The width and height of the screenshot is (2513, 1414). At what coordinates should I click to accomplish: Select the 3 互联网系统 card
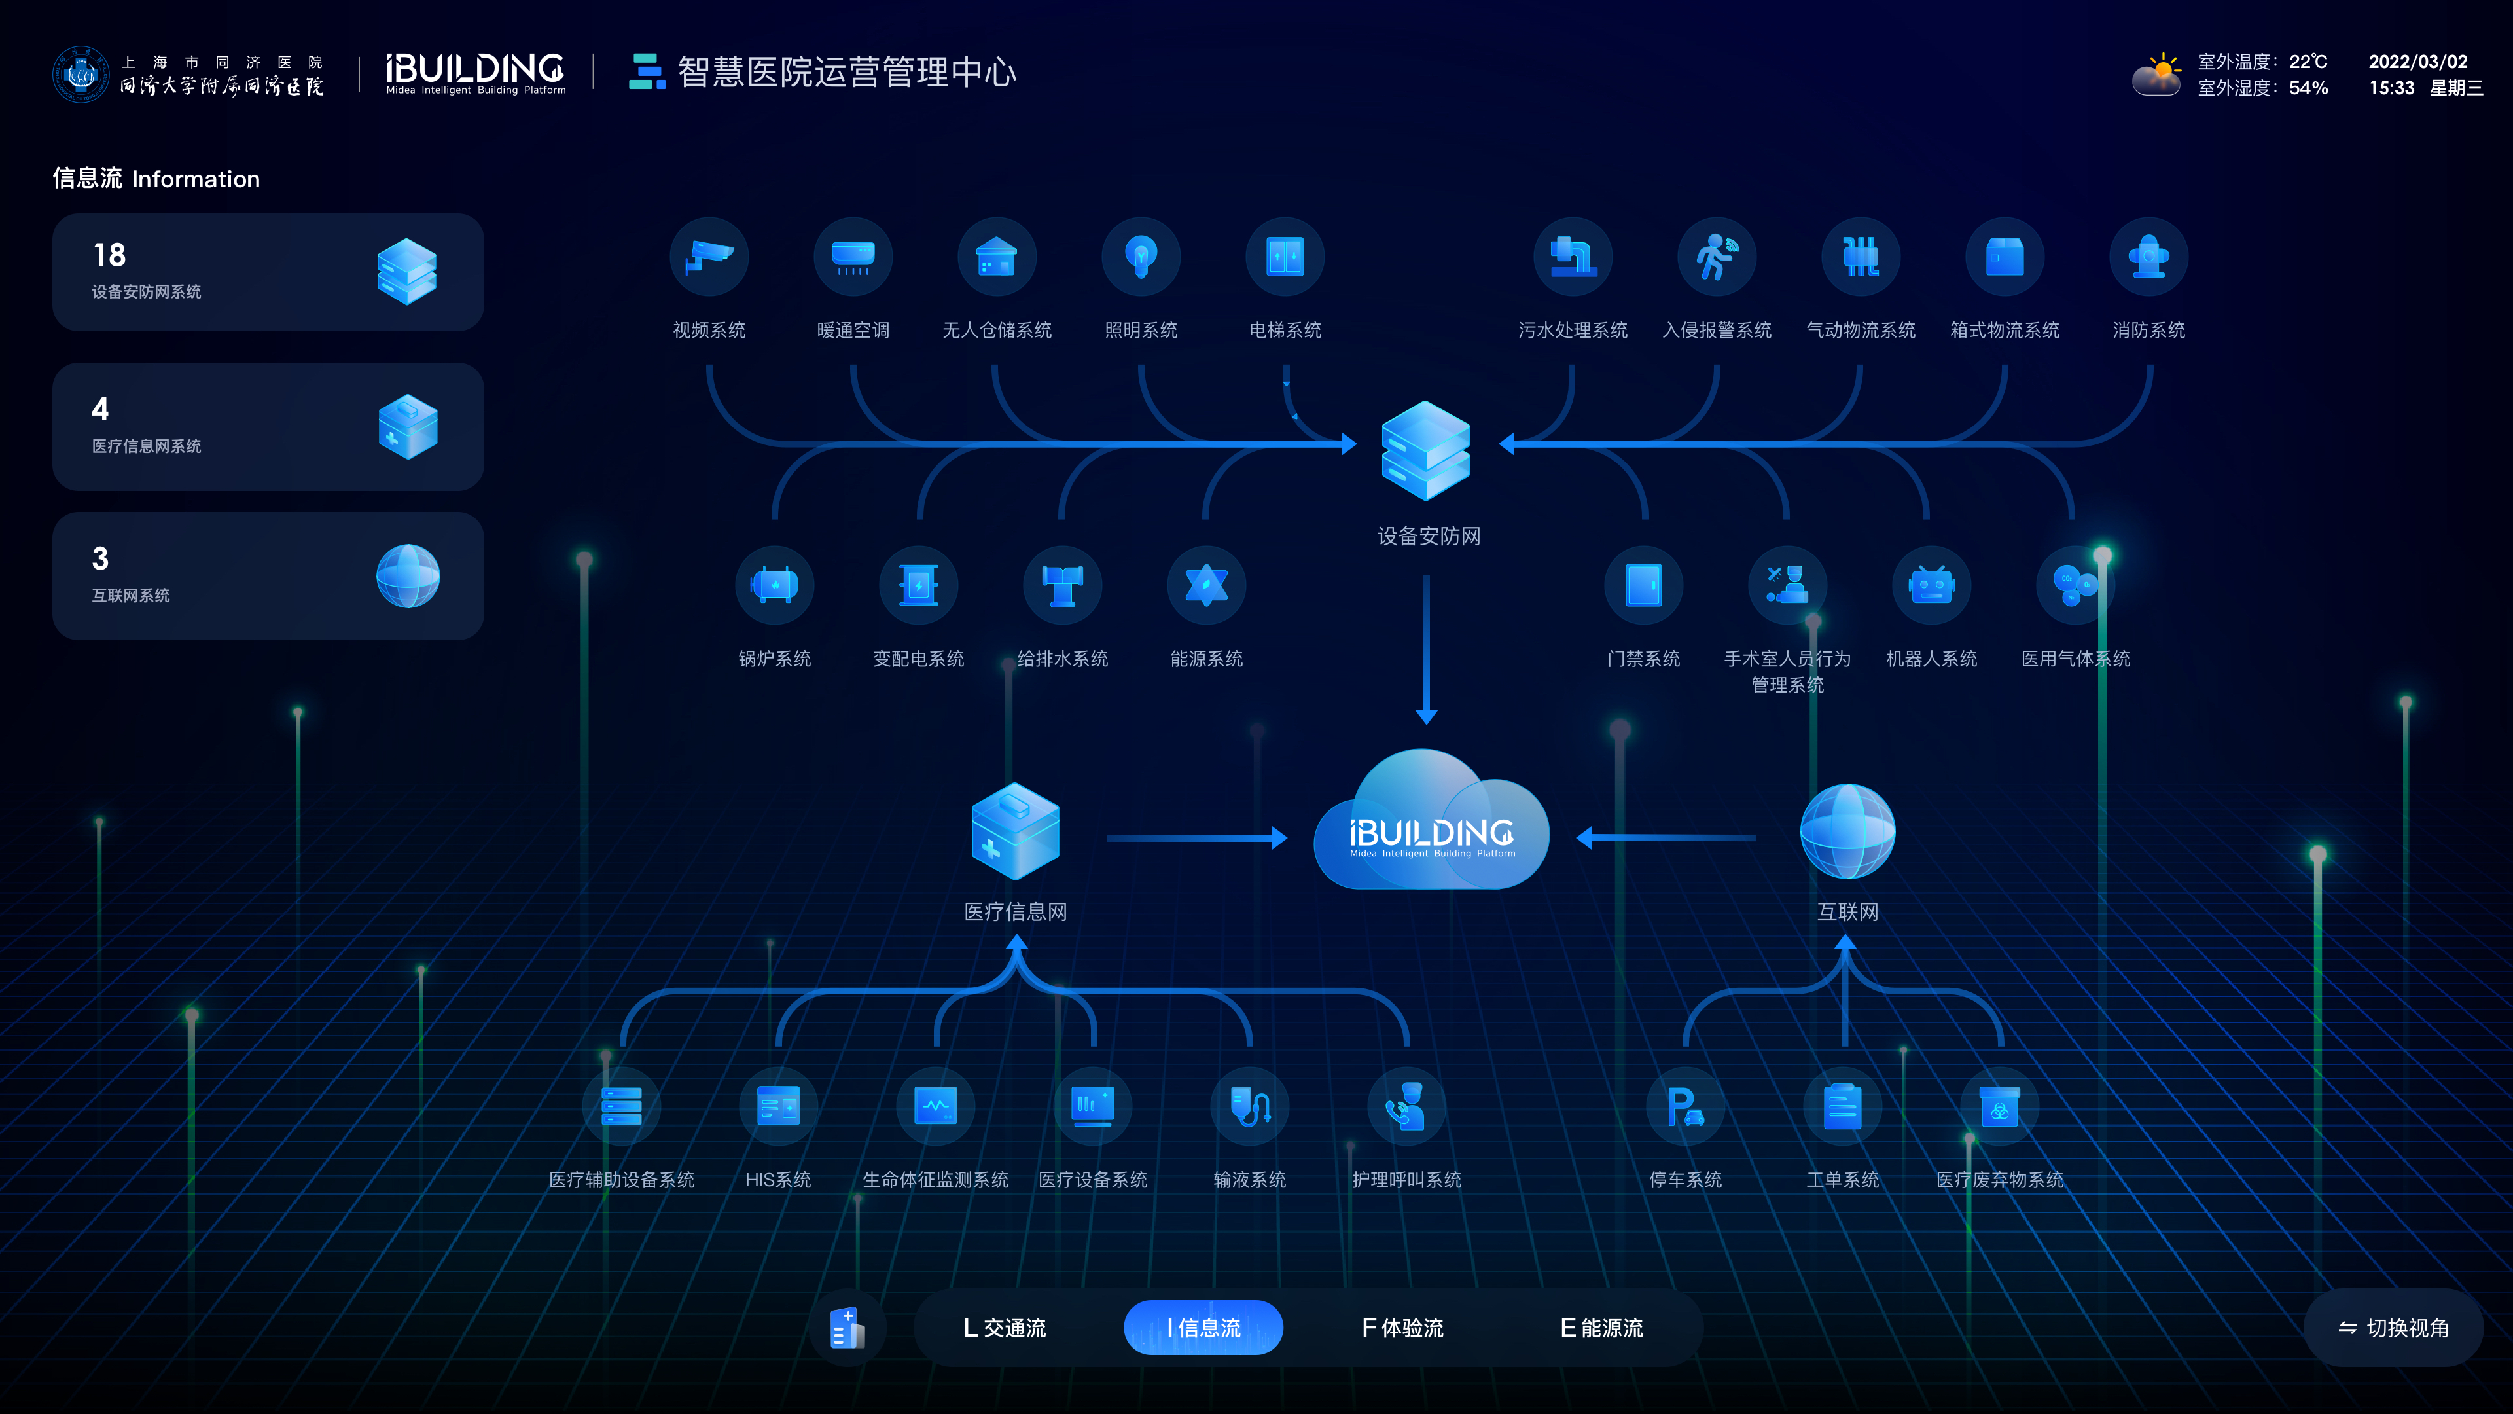tap(268, 576)
